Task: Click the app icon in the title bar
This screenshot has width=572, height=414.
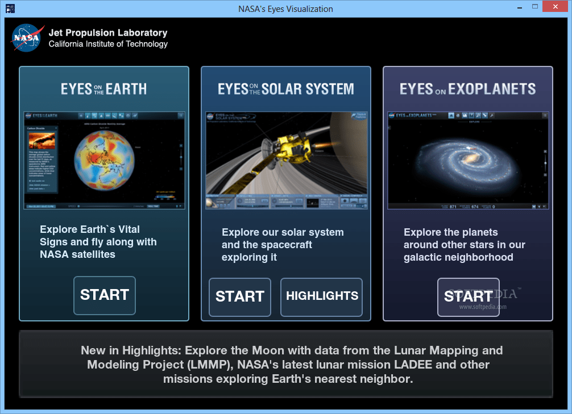Action: [10, 9]
